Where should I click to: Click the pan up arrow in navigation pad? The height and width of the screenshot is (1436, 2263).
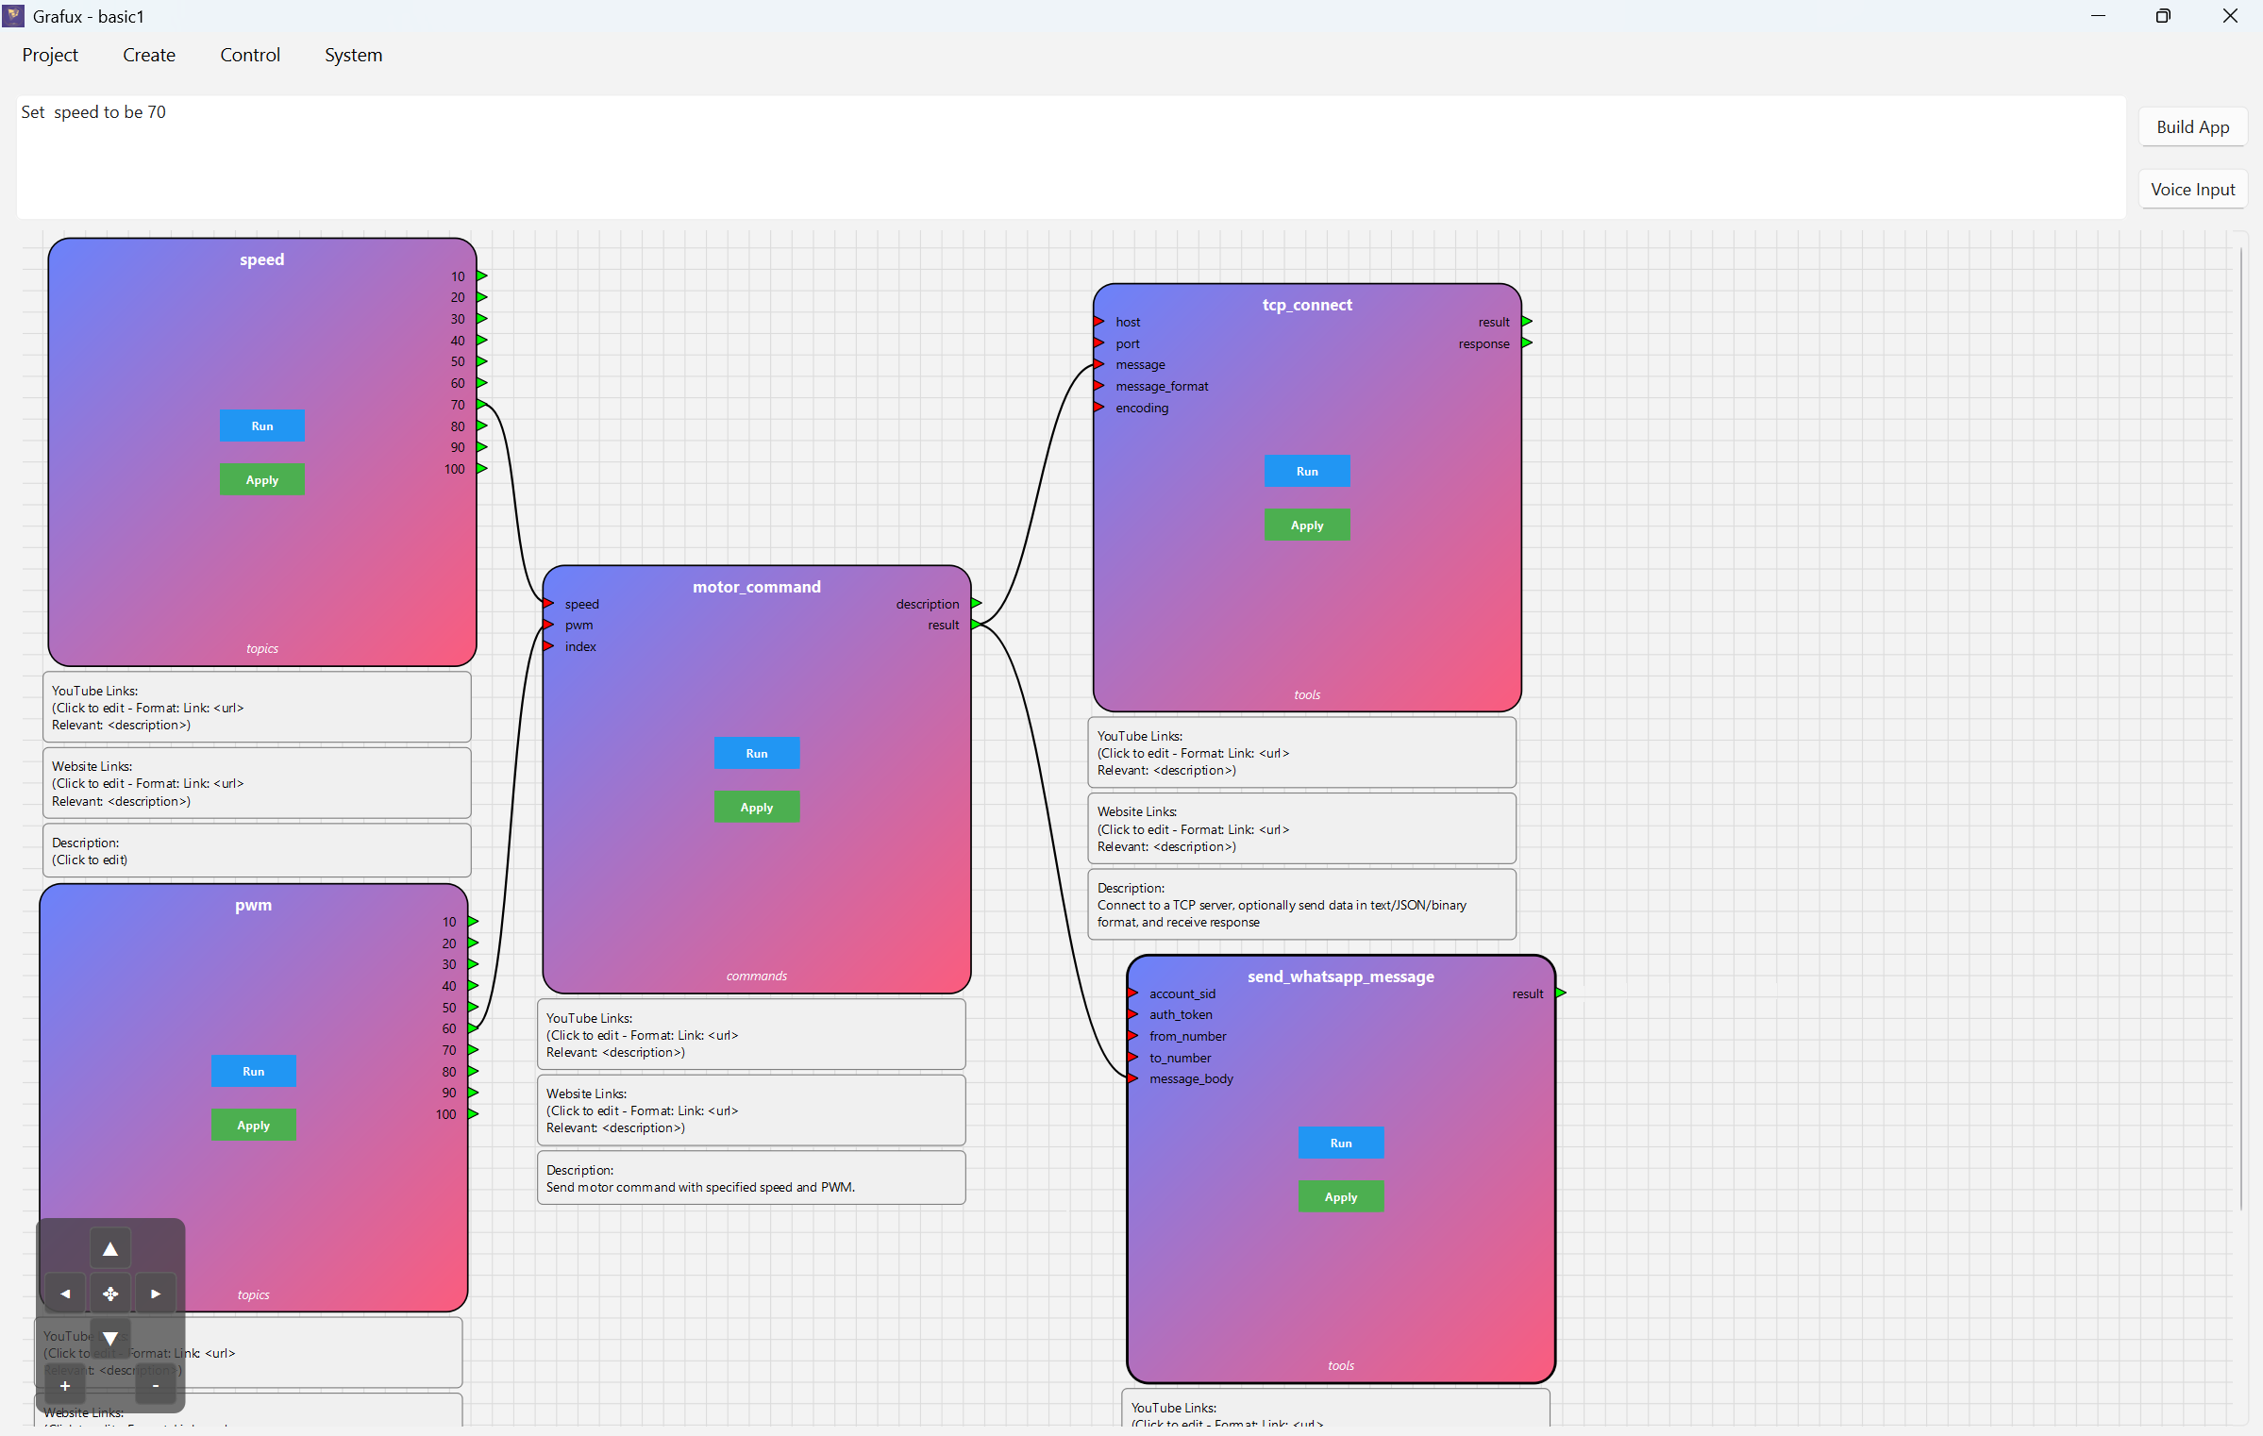click(110, 1249)
